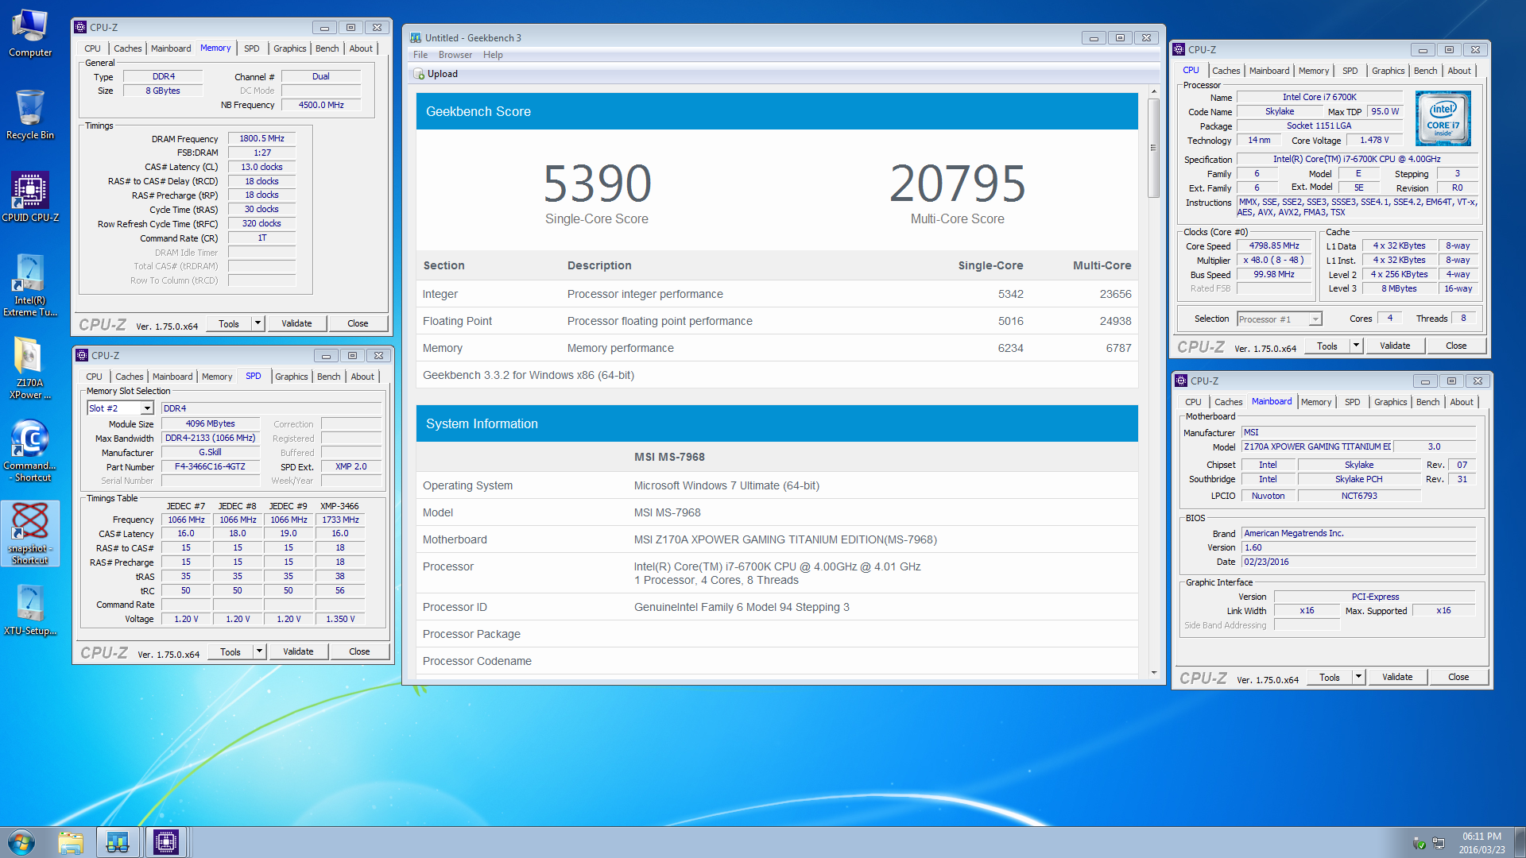Open the Slot #2 memory slot dropdown
The width and height of the screenshot is (1526, 858).
(x=147, y=408)
